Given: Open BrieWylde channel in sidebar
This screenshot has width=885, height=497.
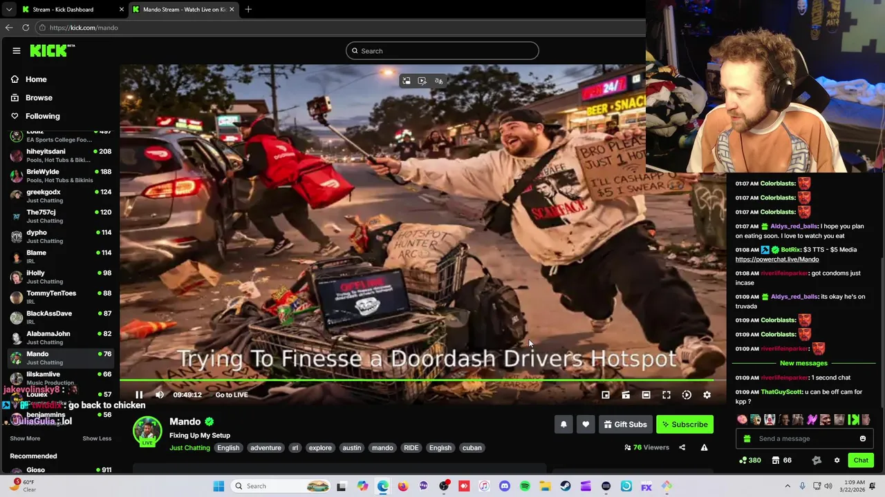Looking at the screenshot, I should click(60, 175).
